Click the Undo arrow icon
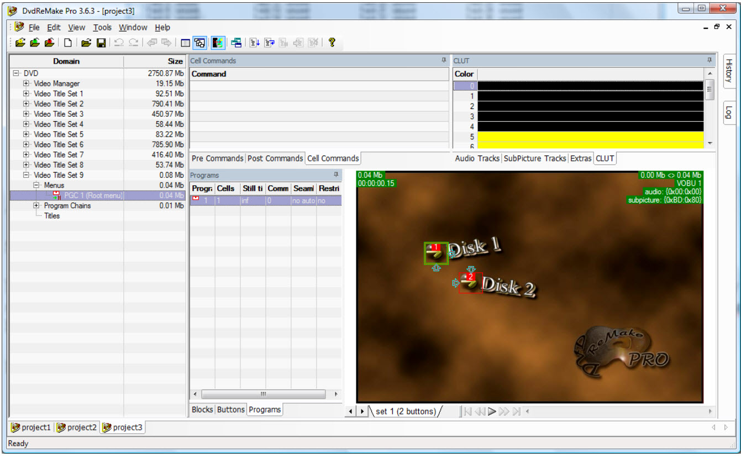The height and width of the screenshot is (457, 741). coord(119,43)
